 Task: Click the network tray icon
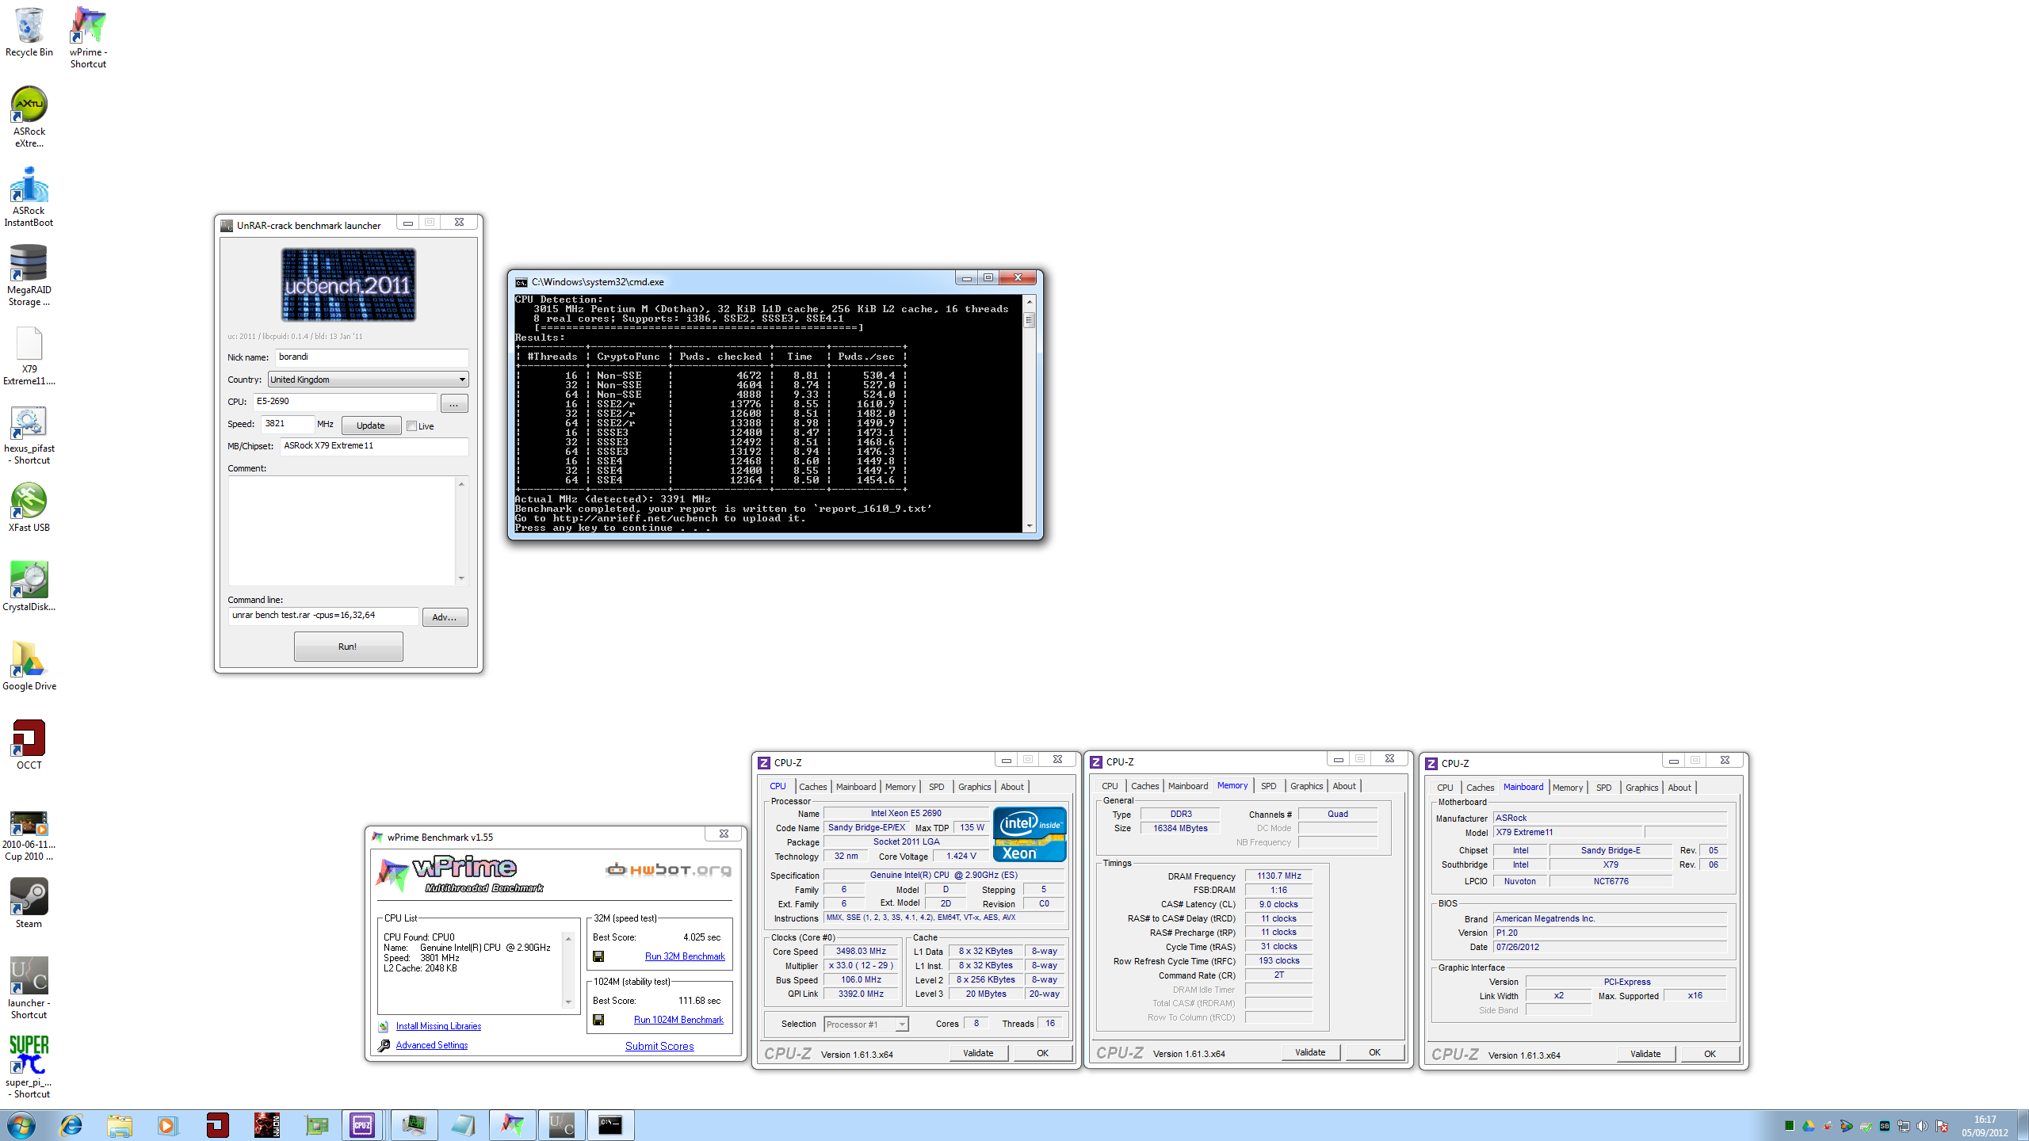pos(1903,1126)
